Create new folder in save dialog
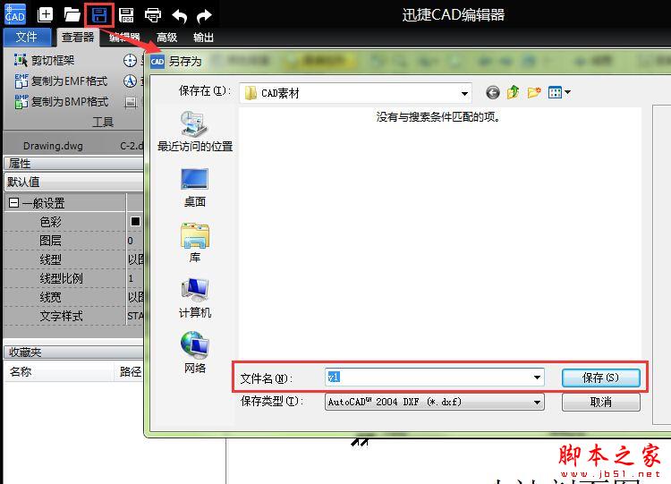 (533, 92)
